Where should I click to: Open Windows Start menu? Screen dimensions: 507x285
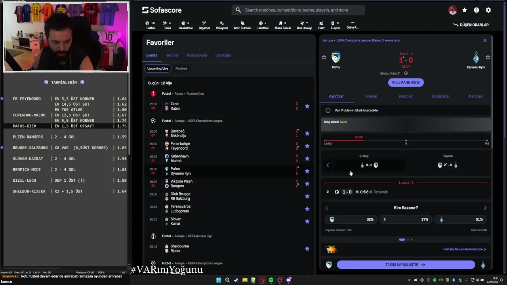219,280
